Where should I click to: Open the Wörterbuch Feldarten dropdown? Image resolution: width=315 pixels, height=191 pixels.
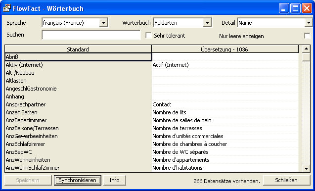[207, 23]
